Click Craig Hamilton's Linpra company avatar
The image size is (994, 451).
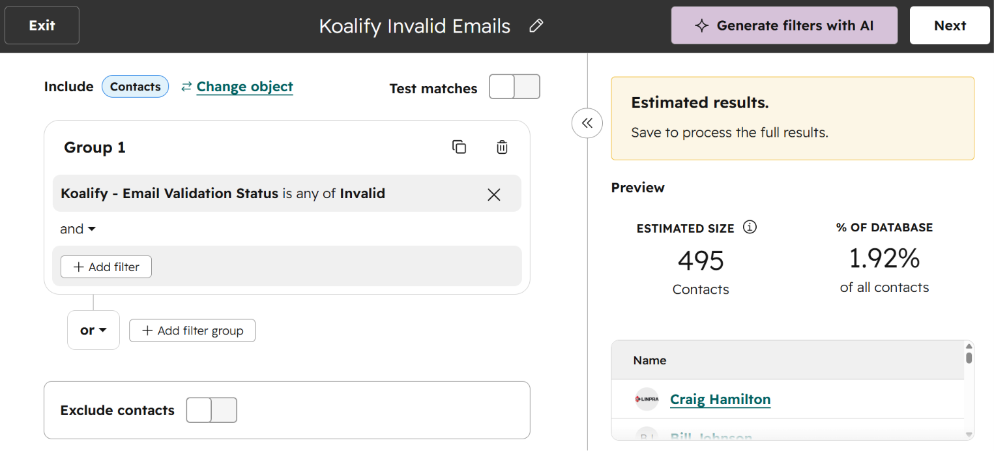pyautogui.click(x=647, y=400)
